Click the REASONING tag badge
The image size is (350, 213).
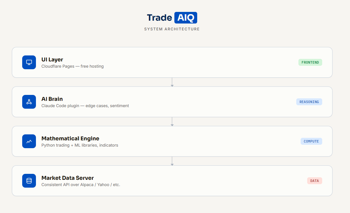coord(309,102)
